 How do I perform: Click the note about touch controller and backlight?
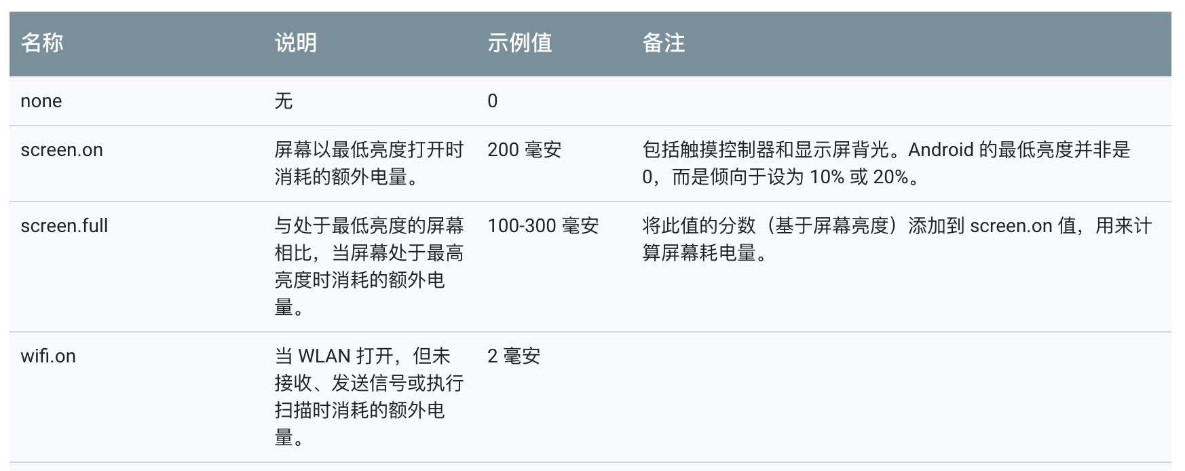click(x=886, y=163)
